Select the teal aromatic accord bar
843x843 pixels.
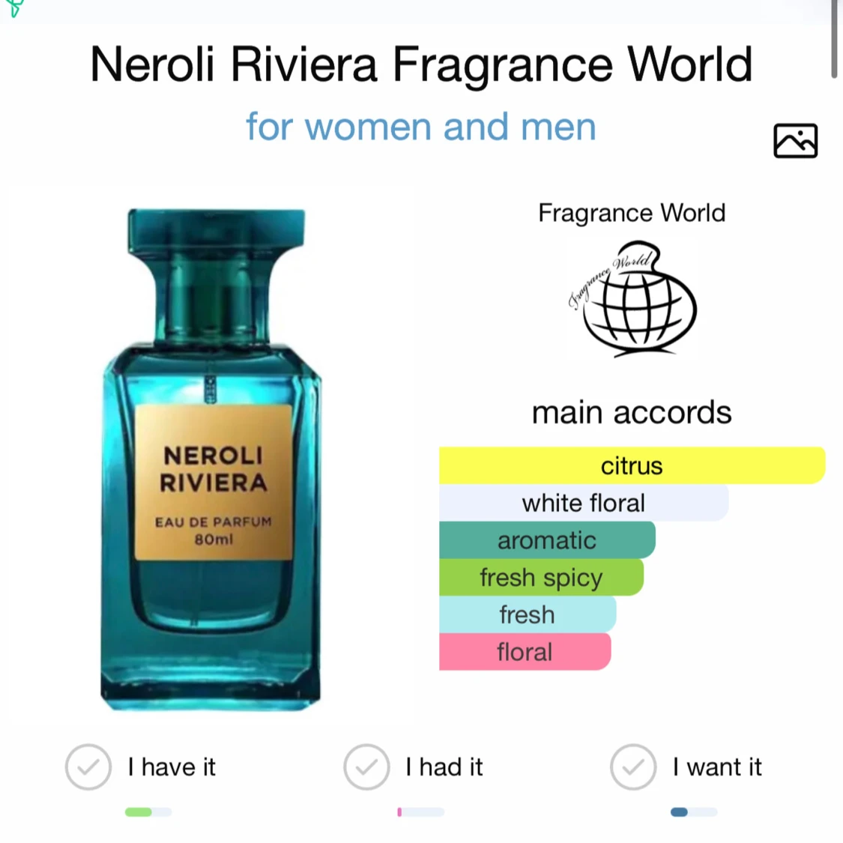pyautogui.click(x=547, y=540)
